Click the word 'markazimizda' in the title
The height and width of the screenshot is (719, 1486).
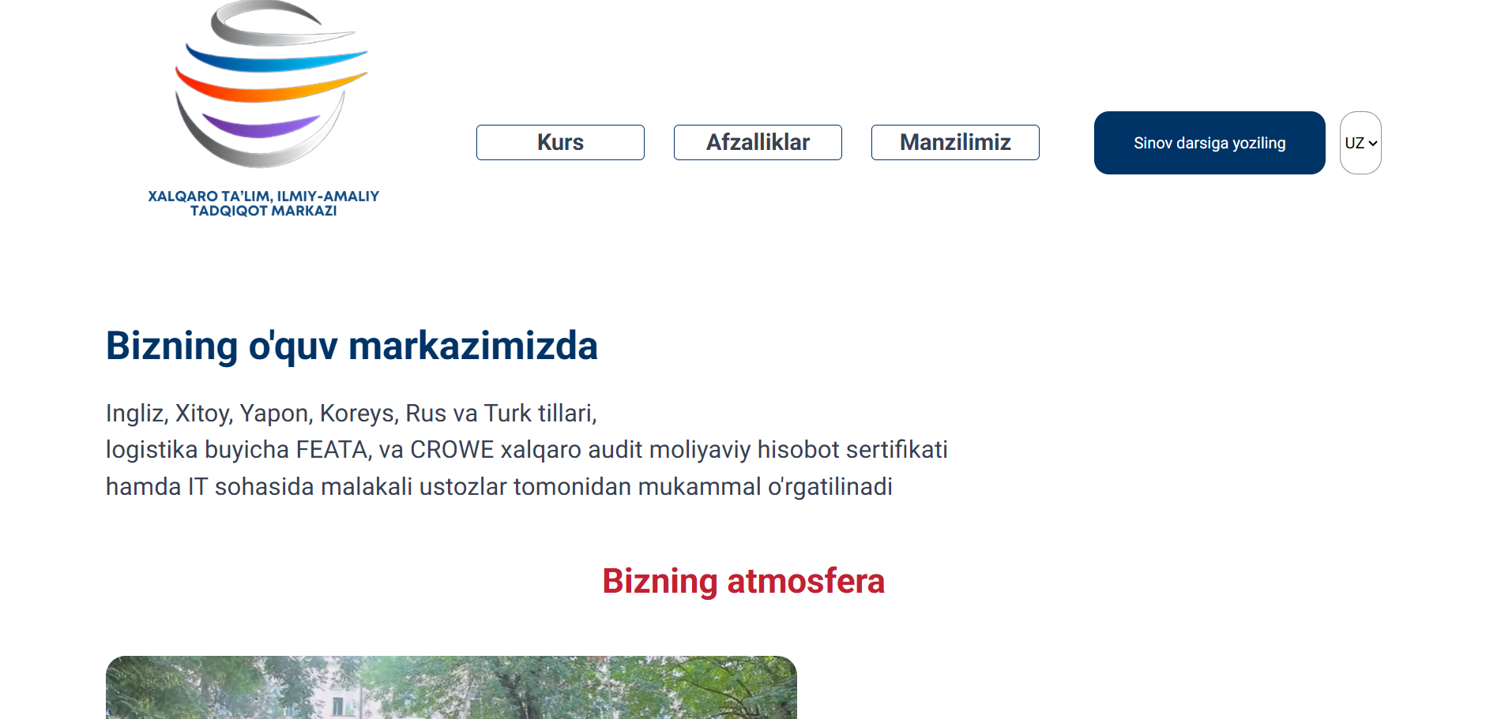(x=472, y=346)
